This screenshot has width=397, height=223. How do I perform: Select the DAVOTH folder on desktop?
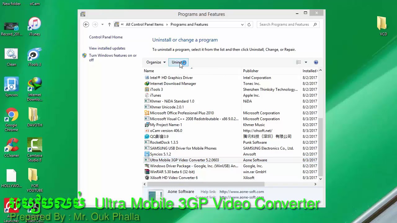pyautogui.click(x=34, y=117)
